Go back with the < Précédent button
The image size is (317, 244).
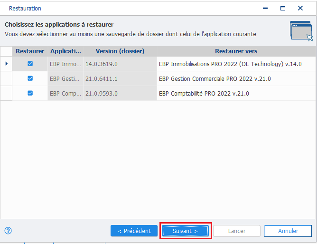pyautogui.click(x=134, y=231)
